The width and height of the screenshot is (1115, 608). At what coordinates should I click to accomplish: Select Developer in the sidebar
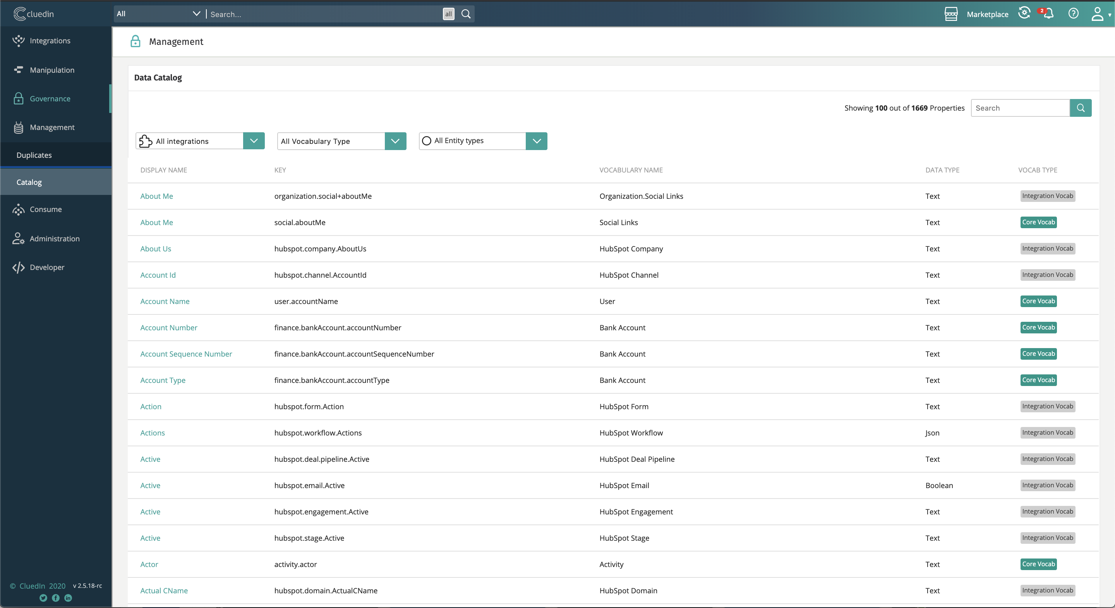[x=47, y=267]
